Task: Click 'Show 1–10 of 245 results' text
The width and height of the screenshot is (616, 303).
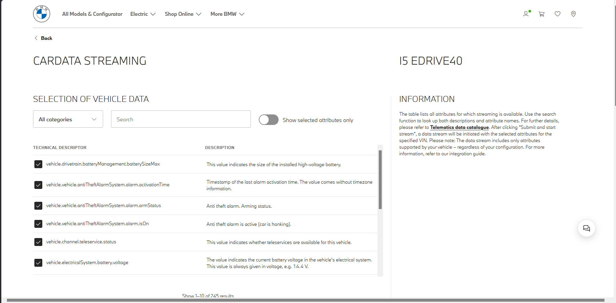Action: click(208, 296)
